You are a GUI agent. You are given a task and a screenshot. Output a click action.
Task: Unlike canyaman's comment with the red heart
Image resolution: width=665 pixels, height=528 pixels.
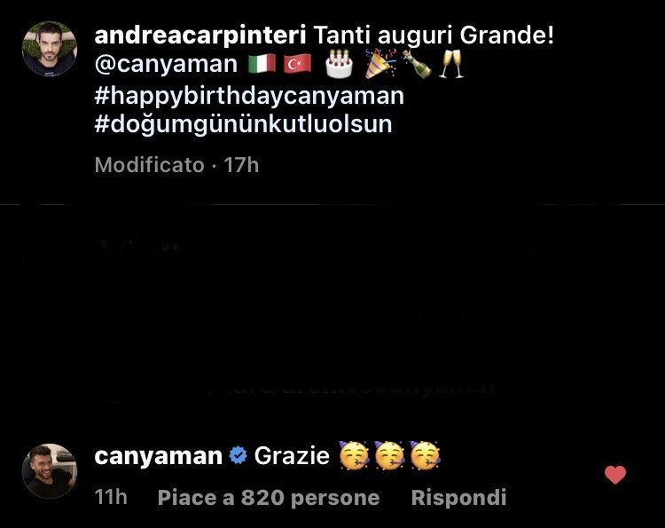615,475
